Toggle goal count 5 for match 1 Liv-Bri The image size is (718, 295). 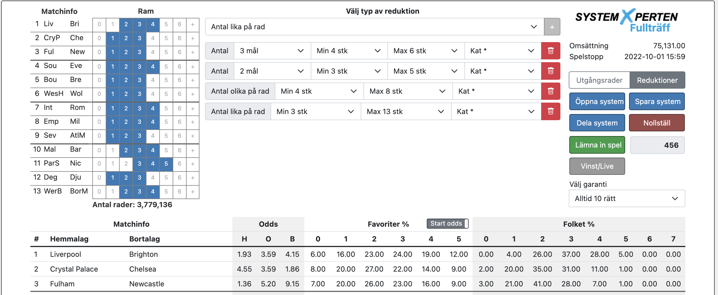coord(166,25)
